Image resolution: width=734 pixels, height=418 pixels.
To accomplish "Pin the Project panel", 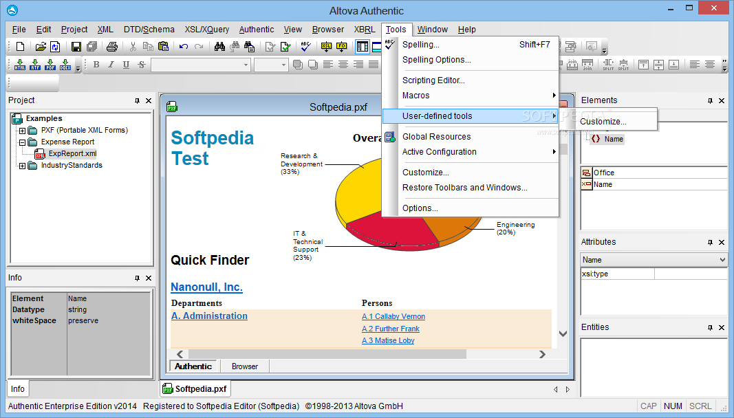I will (137, 100).
